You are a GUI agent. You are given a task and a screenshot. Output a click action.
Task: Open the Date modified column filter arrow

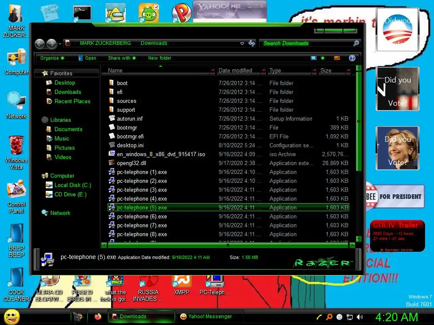264,71
